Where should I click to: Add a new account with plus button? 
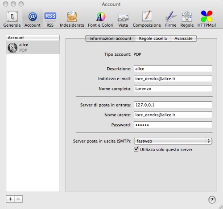pos(10,199)
